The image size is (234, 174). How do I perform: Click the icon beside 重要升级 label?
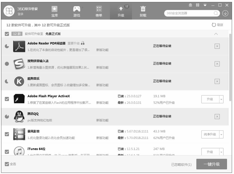[x=83, y=43]
